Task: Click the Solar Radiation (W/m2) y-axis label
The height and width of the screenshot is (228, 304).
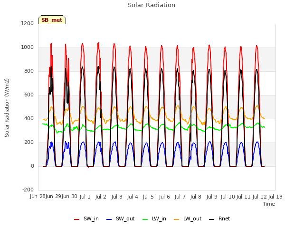Action: pyautogui.click(x=7, y=108)
